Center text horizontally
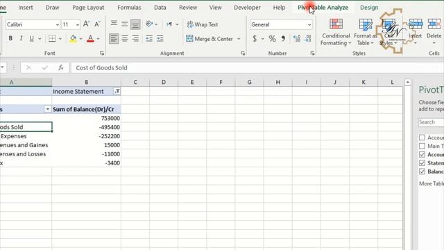The height and width of the screenshot is (250, 444). pyautogui.click(x=125, y=39)
